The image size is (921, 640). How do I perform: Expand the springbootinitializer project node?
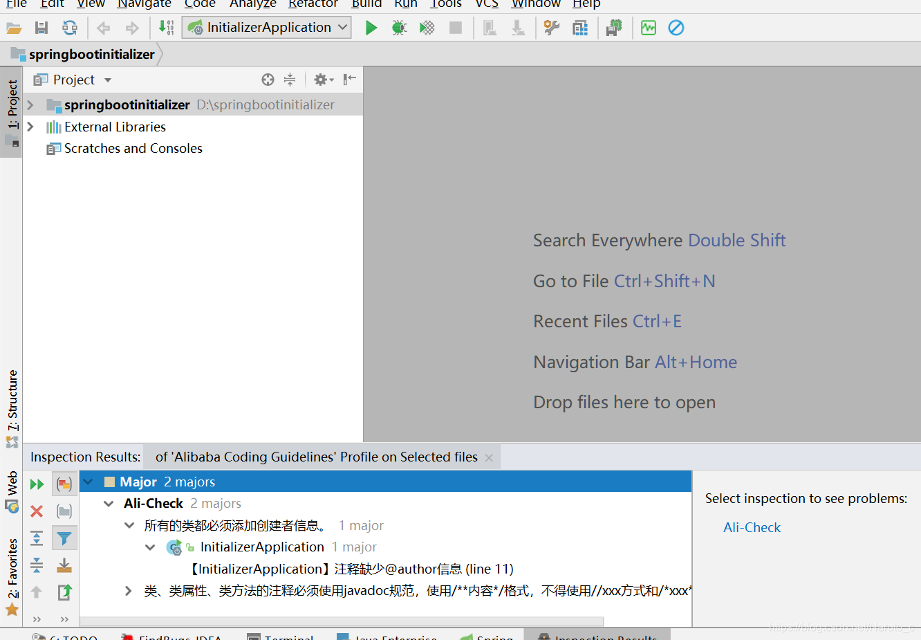point(30,105)
